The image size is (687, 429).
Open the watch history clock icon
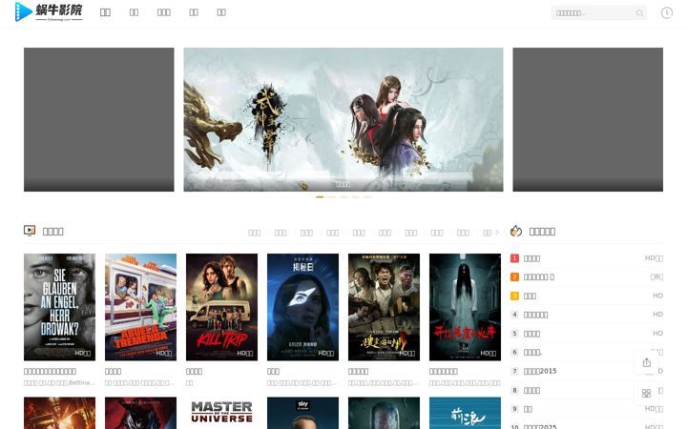point(666,12)
